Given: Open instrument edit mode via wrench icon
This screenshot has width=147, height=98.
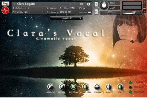Looking at the screenshot, I should tap(5, 3).
